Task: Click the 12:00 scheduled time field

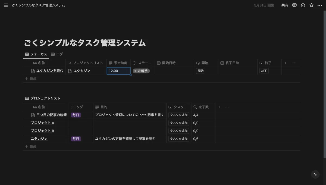Action: point(119,71)
